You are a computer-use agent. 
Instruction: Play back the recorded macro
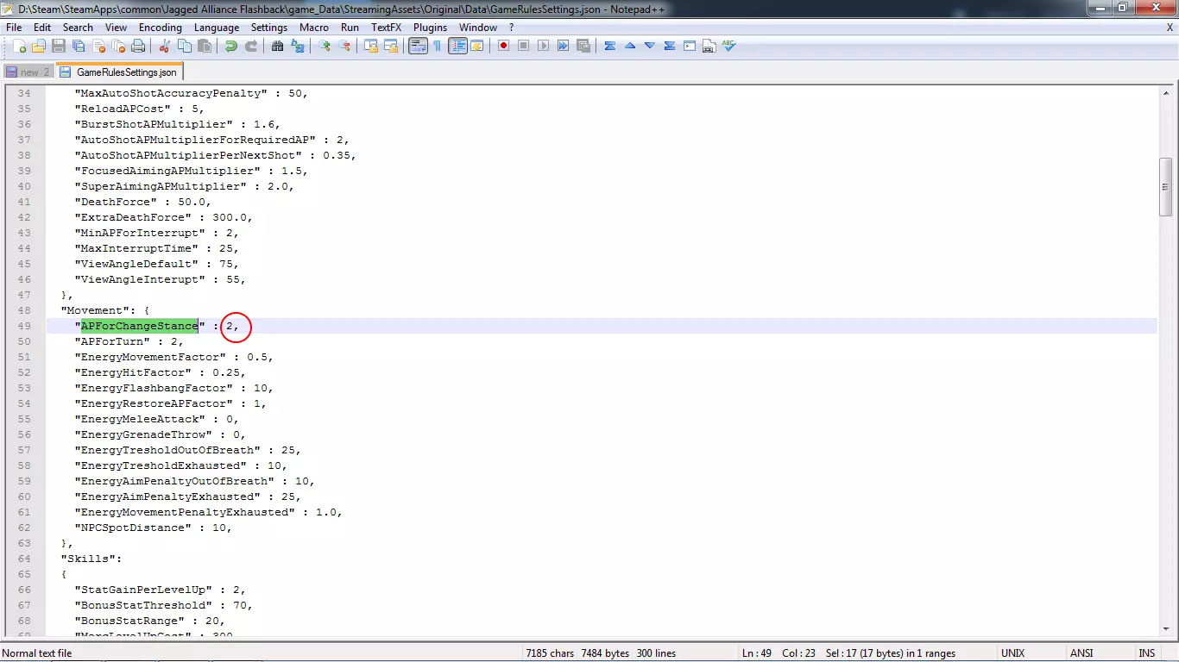point(543,46)
